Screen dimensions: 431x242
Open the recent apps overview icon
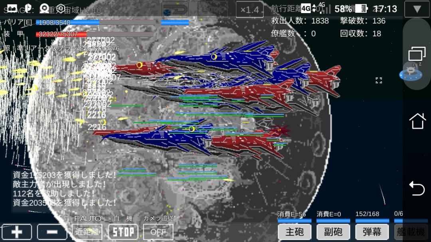pos(417,54)
